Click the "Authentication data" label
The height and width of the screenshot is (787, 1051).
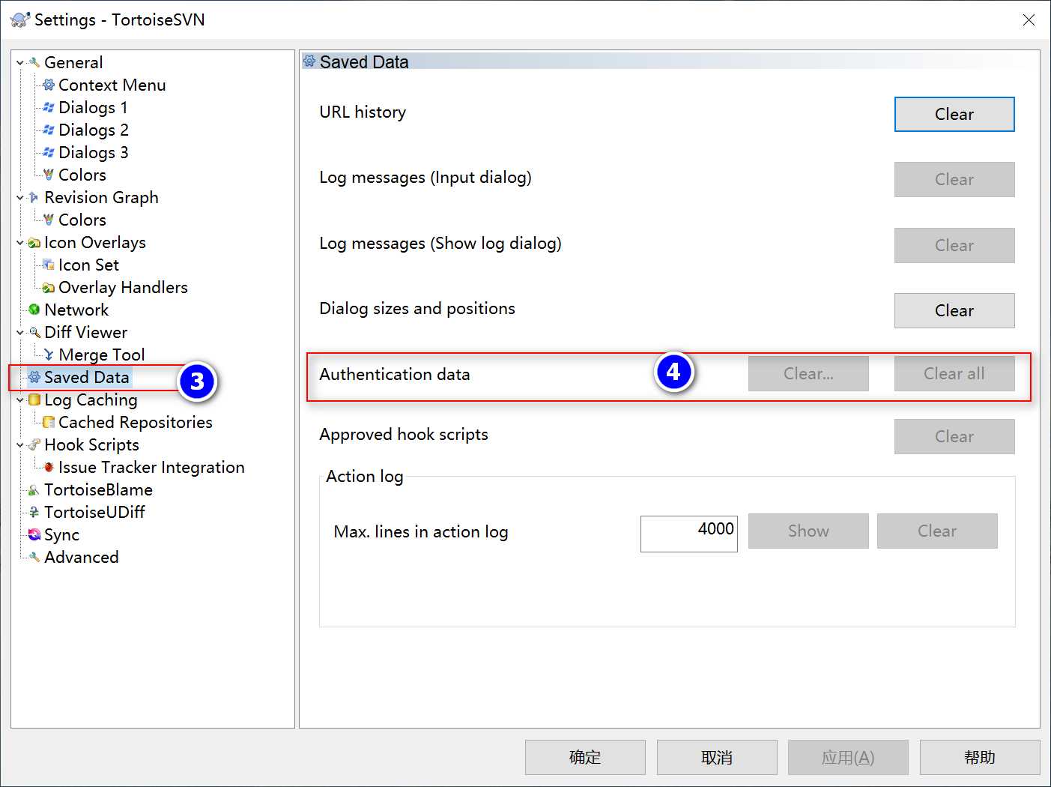[395, 374]
